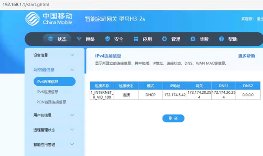Click the 连接名称 column header
Screen dimensions: 263x156
point(102,86)
